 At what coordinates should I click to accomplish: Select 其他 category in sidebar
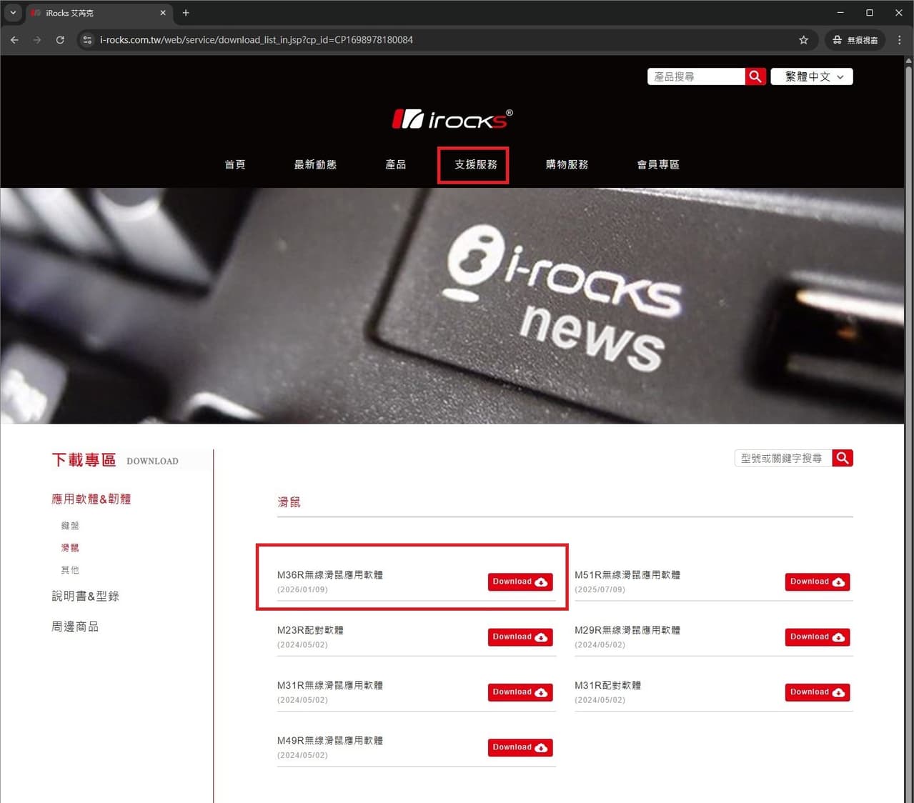click(70, 570)
